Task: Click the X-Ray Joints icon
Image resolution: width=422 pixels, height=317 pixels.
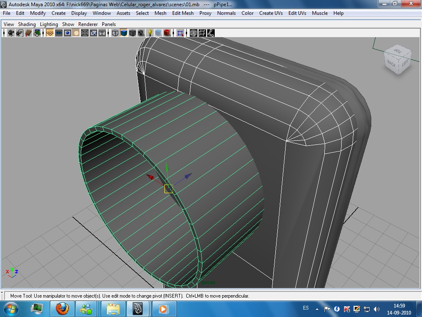Action: pyautogui.click(x=211, y=33)
